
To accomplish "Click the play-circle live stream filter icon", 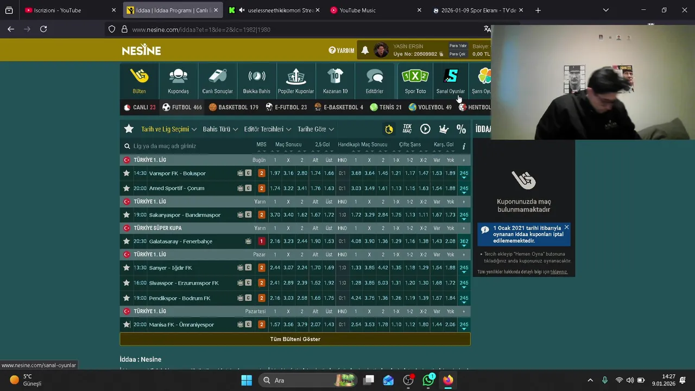I will click(x=425, y=129).
